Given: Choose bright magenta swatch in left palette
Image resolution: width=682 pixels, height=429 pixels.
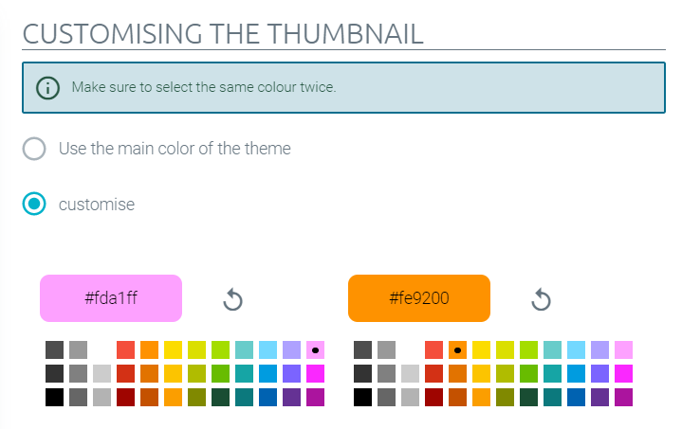Looking at the screenshot, I should tap(315, 373).
